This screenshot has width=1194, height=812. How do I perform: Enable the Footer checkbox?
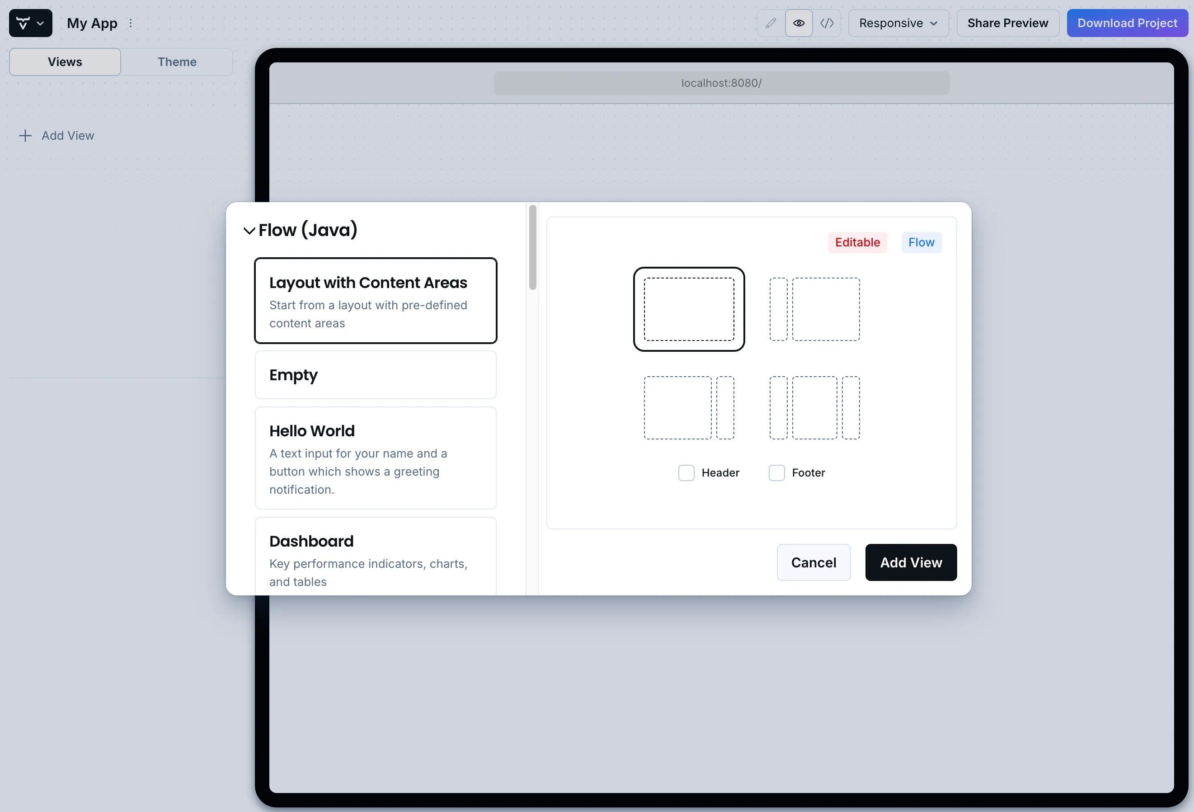tap(776, 472)
